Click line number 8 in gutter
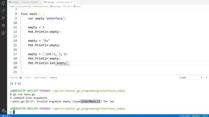 [16, 14]
